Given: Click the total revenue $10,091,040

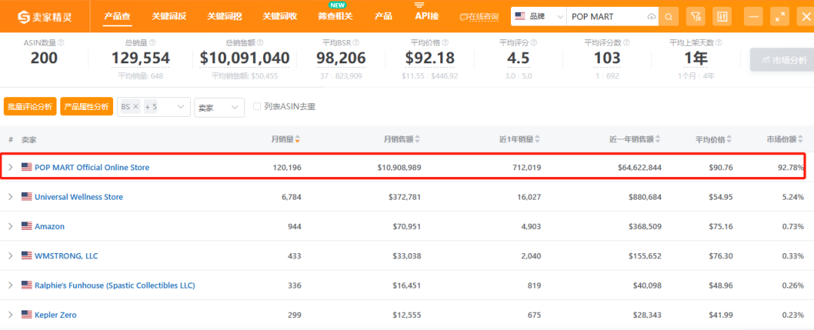Looking at the screenshot, I should (x=244, y=59).
